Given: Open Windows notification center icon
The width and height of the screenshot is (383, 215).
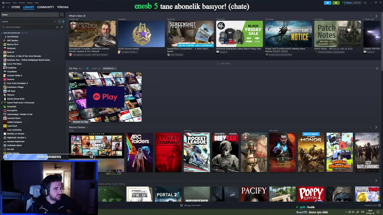Looking at the screenshot, I should pos(378,212).
